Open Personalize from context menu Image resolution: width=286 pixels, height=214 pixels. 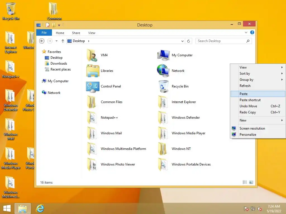258,135
